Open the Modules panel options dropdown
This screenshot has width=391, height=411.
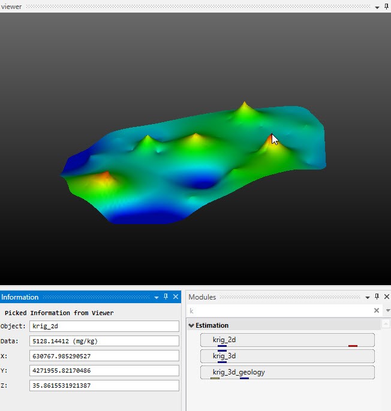tap(368, 297)
